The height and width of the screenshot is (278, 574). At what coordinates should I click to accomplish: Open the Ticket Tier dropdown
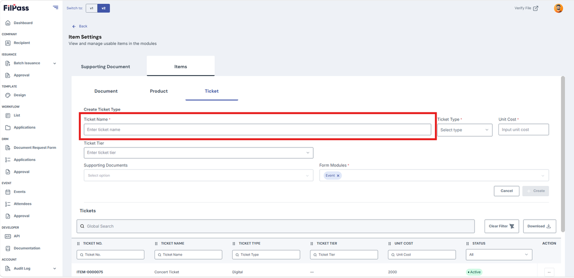199,153
